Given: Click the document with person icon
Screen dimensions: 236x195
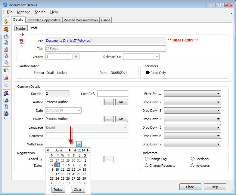Looking at the screenshot, I should point(6,71).
